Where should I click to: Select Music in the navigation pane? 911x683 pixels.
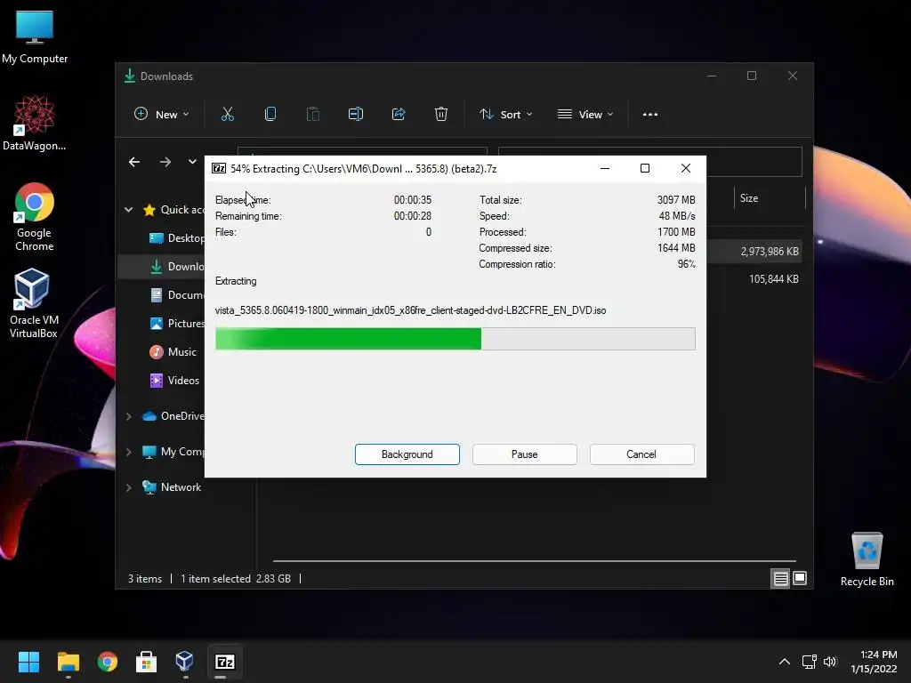[173, 352]
